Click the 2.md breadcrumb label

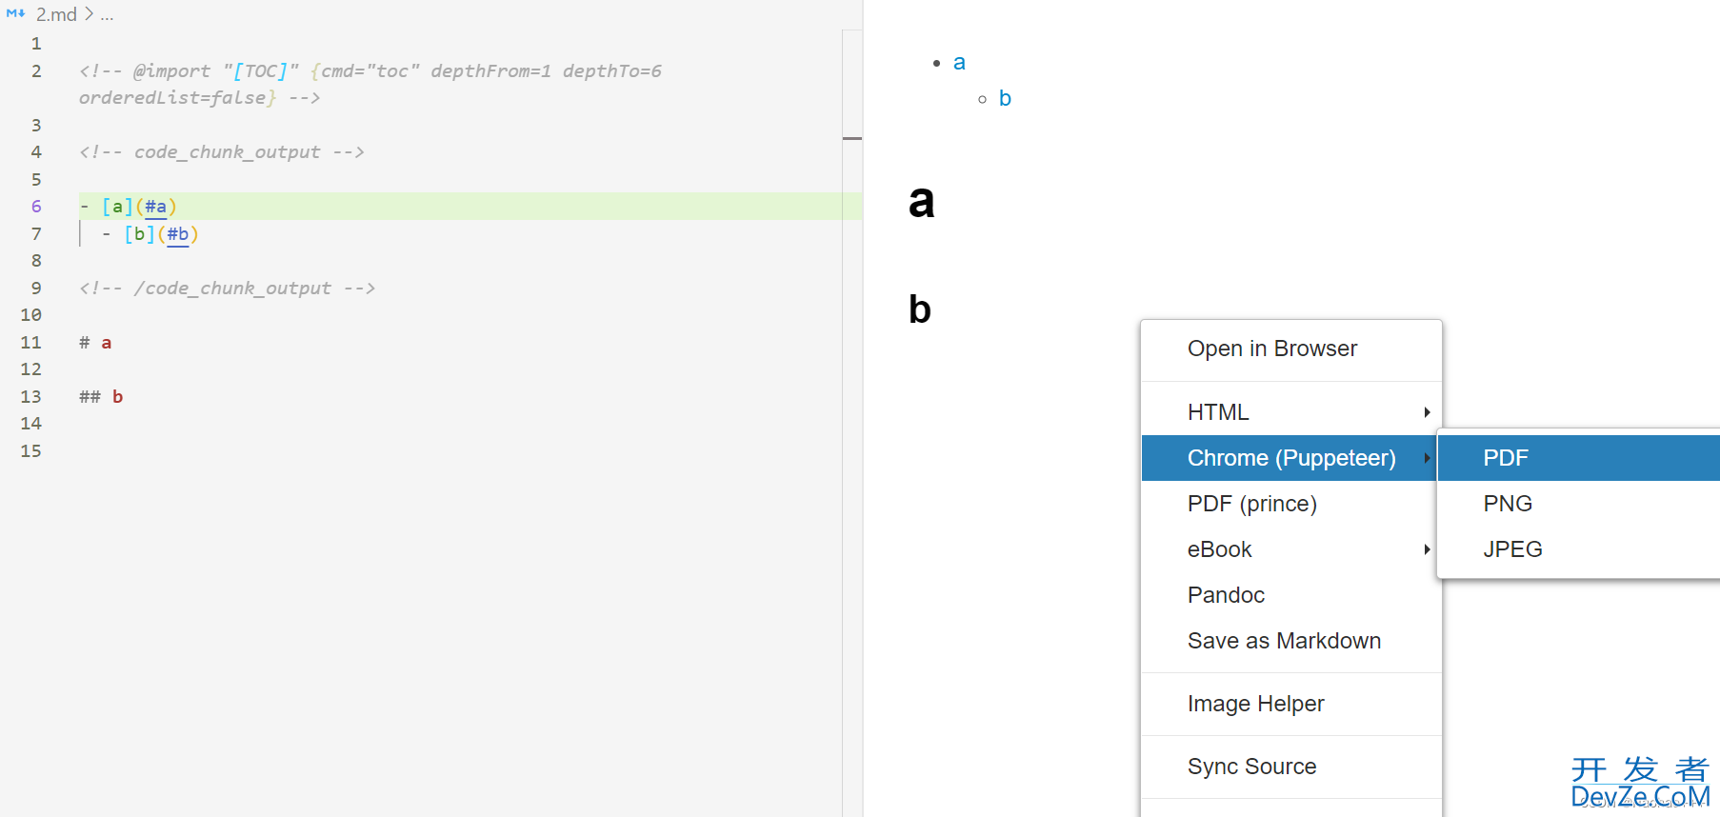[56, 14]
